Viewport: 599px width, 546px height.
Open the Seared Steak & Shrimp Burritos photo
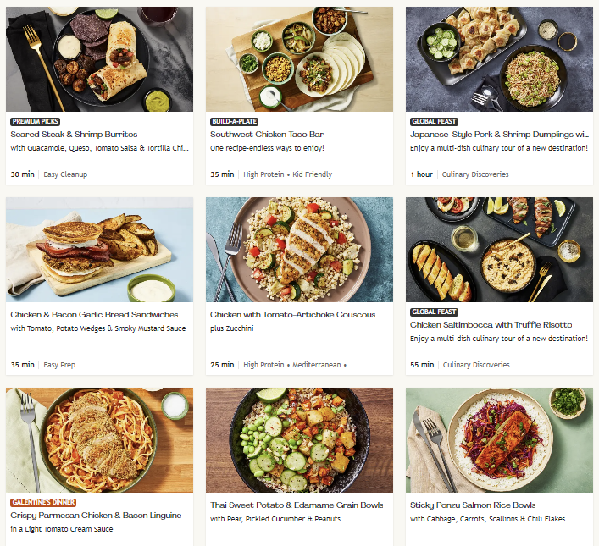(99, 59)
